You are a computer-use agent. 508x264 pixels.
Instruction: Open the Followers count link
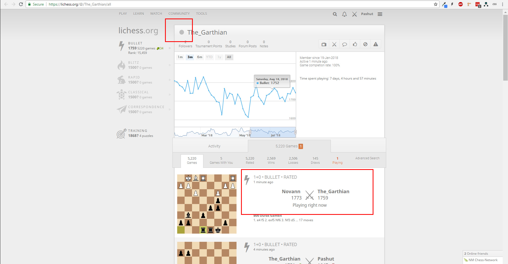pyautogui.click(x=185, y=44)
